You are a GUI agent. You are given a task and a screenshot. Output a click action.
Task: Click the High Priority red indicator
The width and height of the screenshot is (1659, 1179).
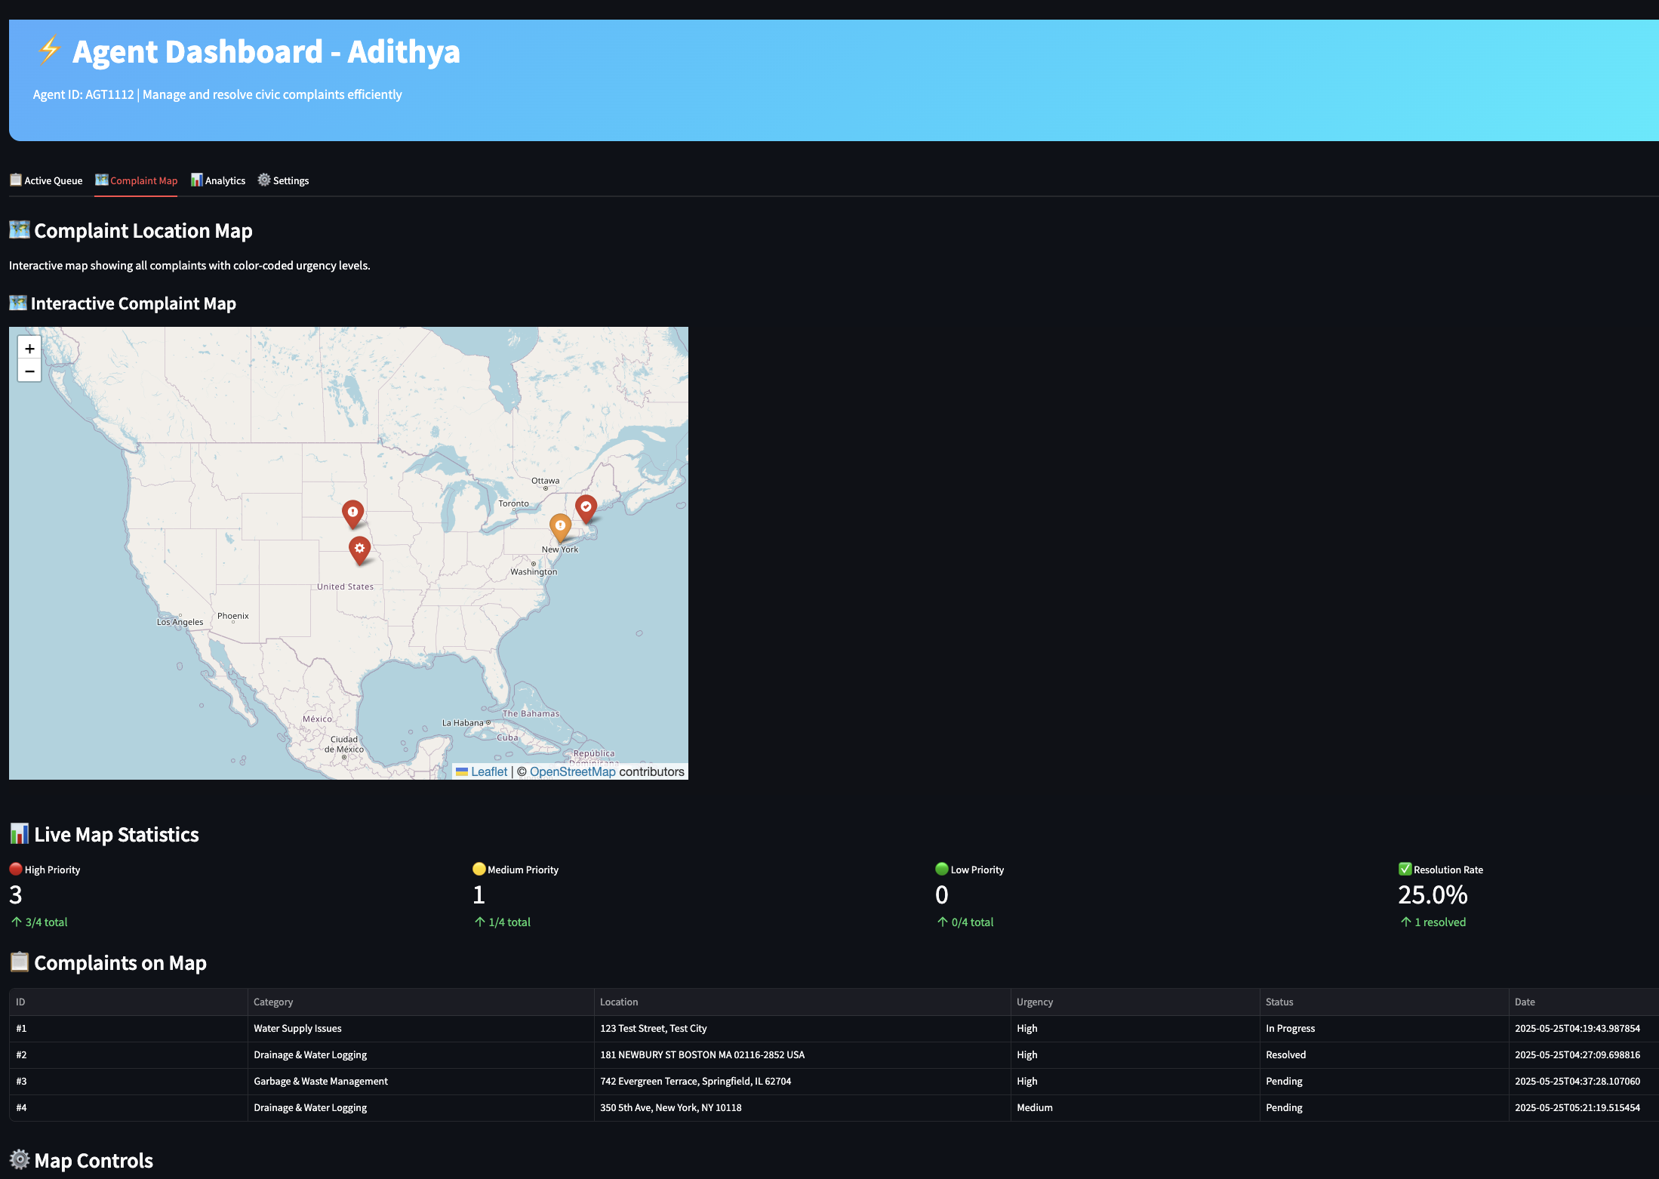pos(15,869)
